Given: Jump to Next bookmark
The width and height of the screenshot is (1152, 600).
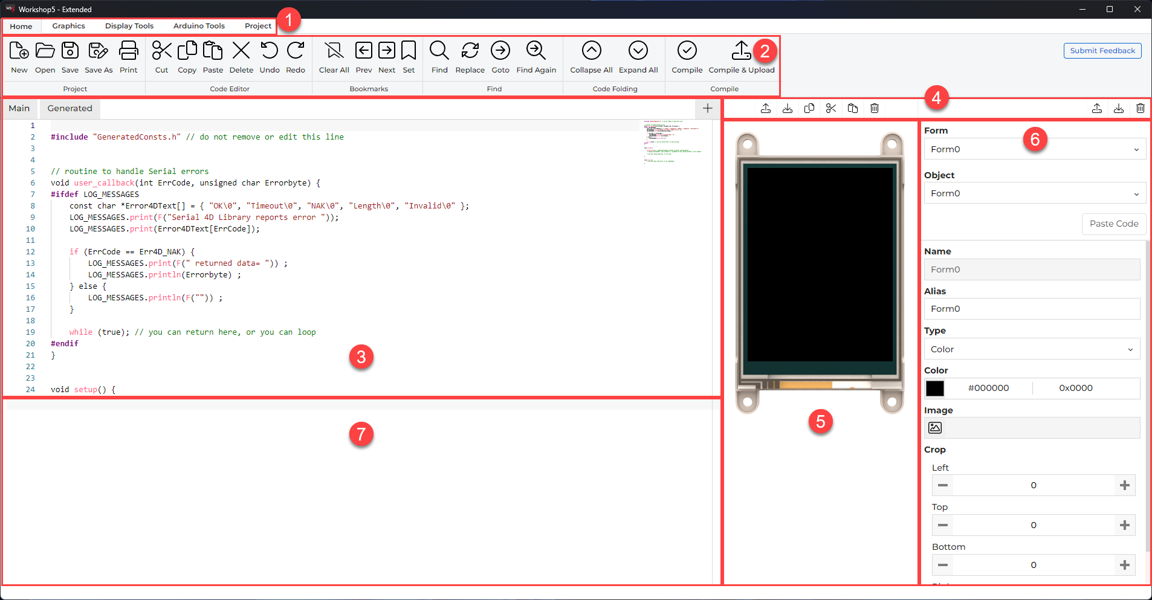Looking at the screenshot, I should (x=387, y=57).
